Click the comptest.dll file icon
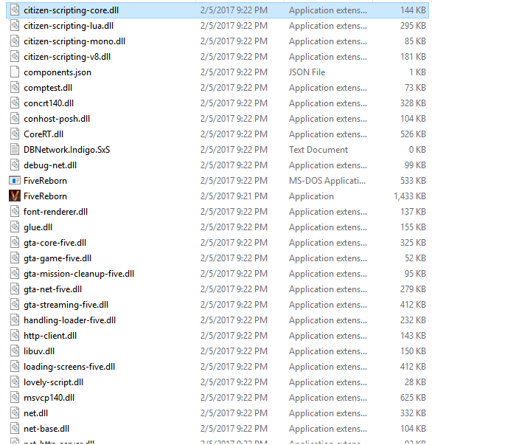Image resolution: width=516 pixels, height=445 pixels. click(15, 88)
